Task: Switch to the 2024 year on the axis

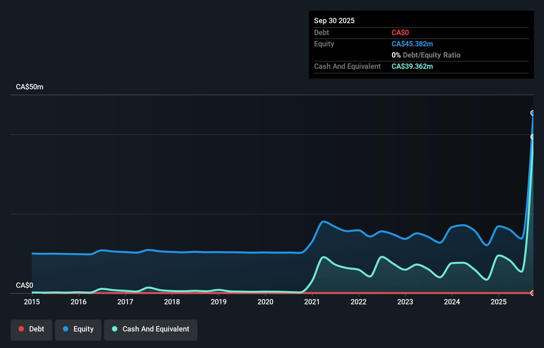Action: pos(452,302)
